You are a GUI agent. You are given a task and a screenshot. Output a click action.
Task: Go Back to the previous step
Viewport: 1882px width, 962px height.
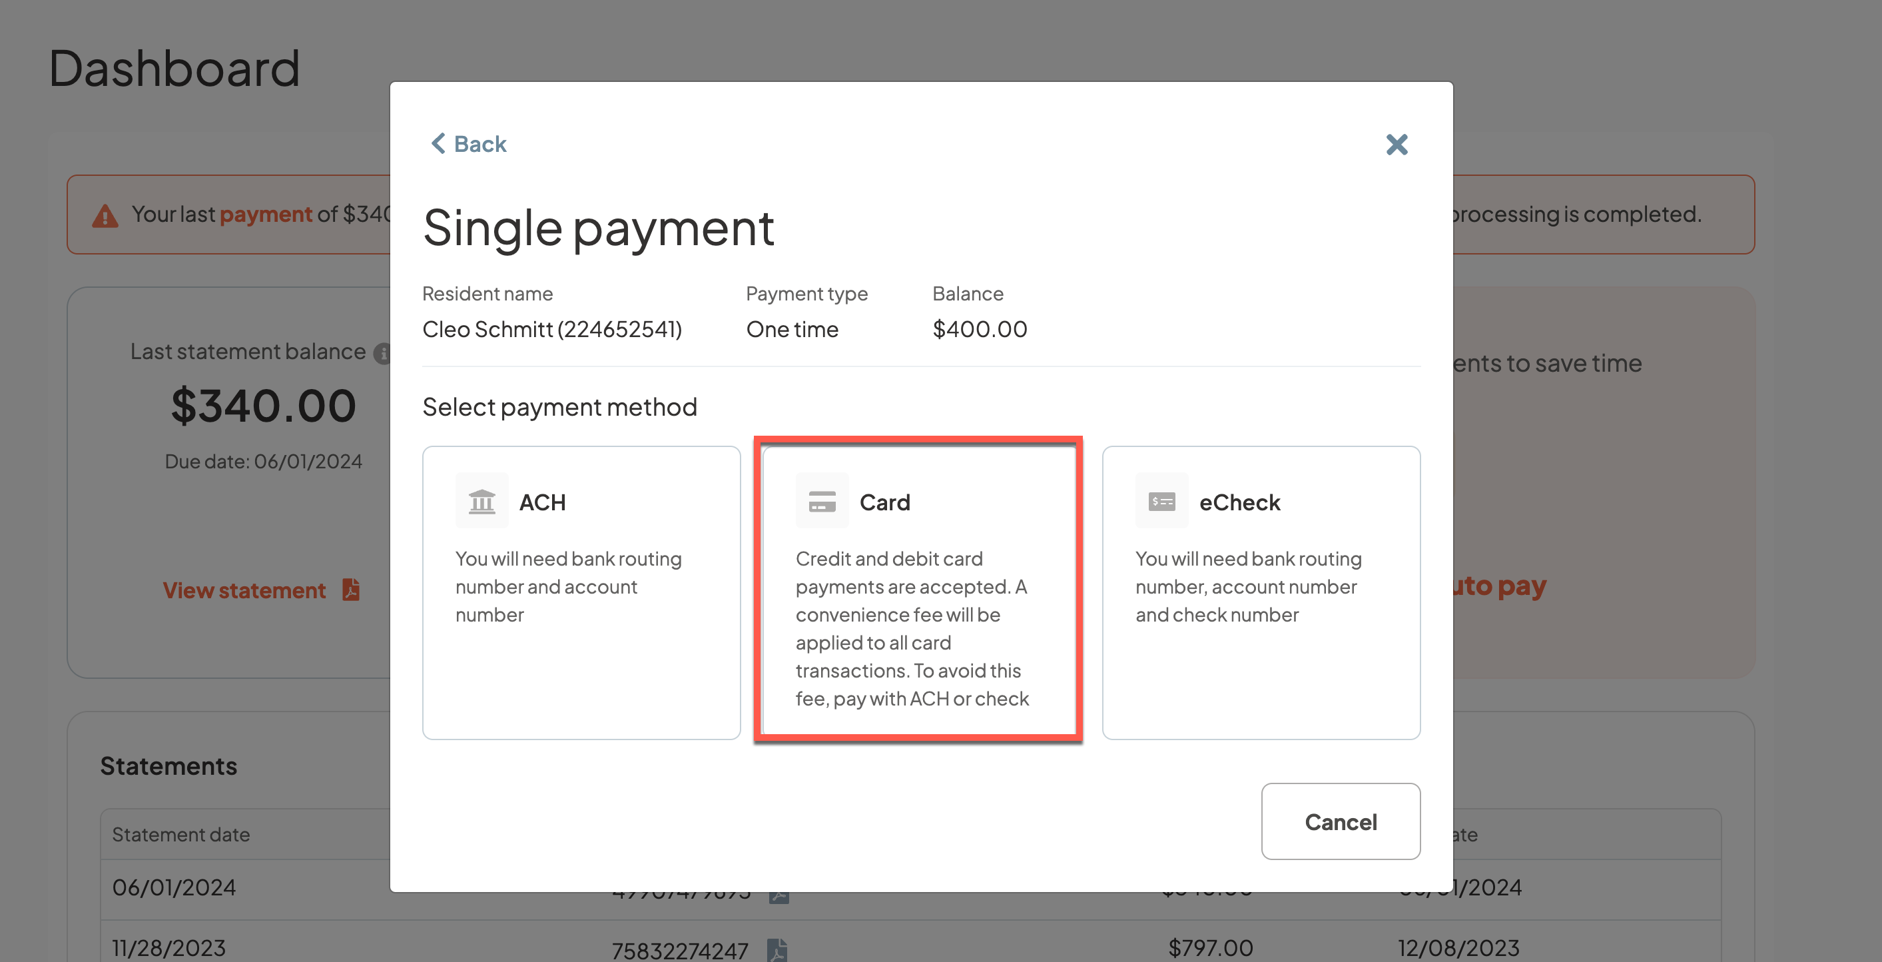click(479, 144)
